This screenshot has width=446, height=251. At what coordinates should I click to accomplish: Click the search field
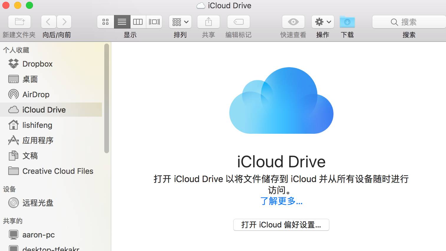pos(409,22)
